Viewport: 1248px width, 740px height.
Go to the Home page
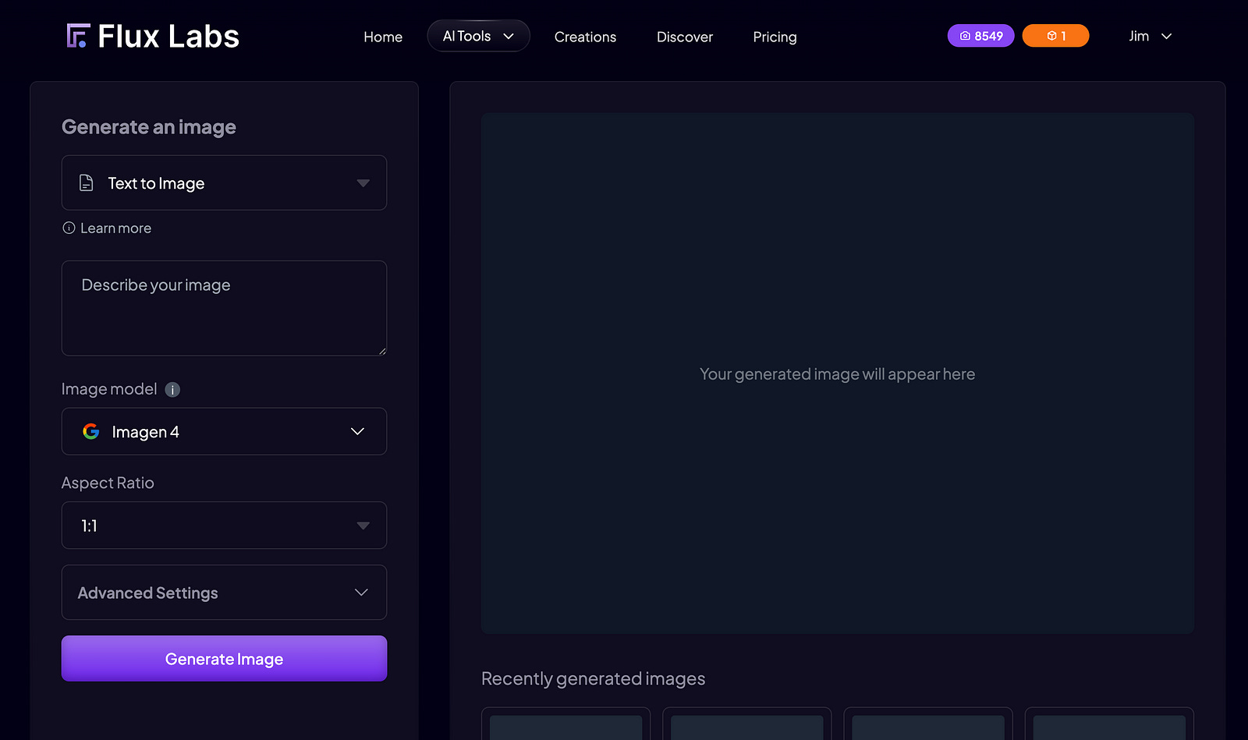tap(383, 37)
